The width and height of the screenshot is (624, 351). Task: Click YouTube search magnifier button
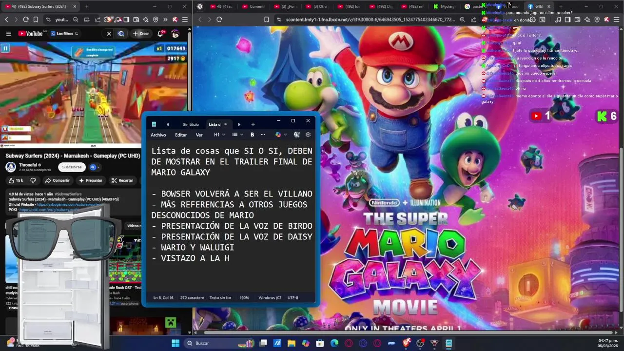[121, 34]
